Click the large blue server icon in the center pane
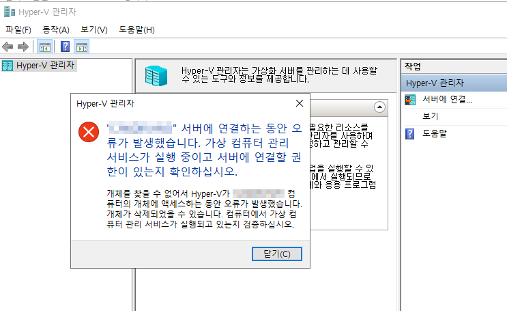This screenshot has height=311, width=507. pyautogui.click(x=156, y=76)
